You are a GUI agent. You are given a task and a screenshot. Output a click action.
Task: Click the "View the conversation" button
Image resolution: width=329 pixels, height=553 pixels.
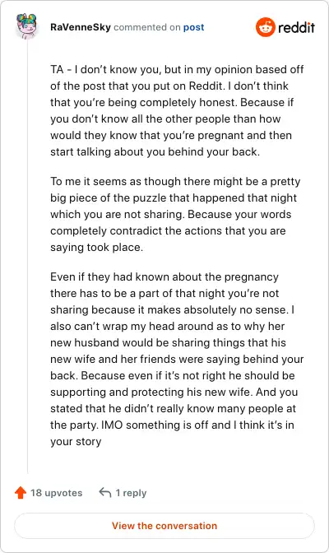[164, 526]
